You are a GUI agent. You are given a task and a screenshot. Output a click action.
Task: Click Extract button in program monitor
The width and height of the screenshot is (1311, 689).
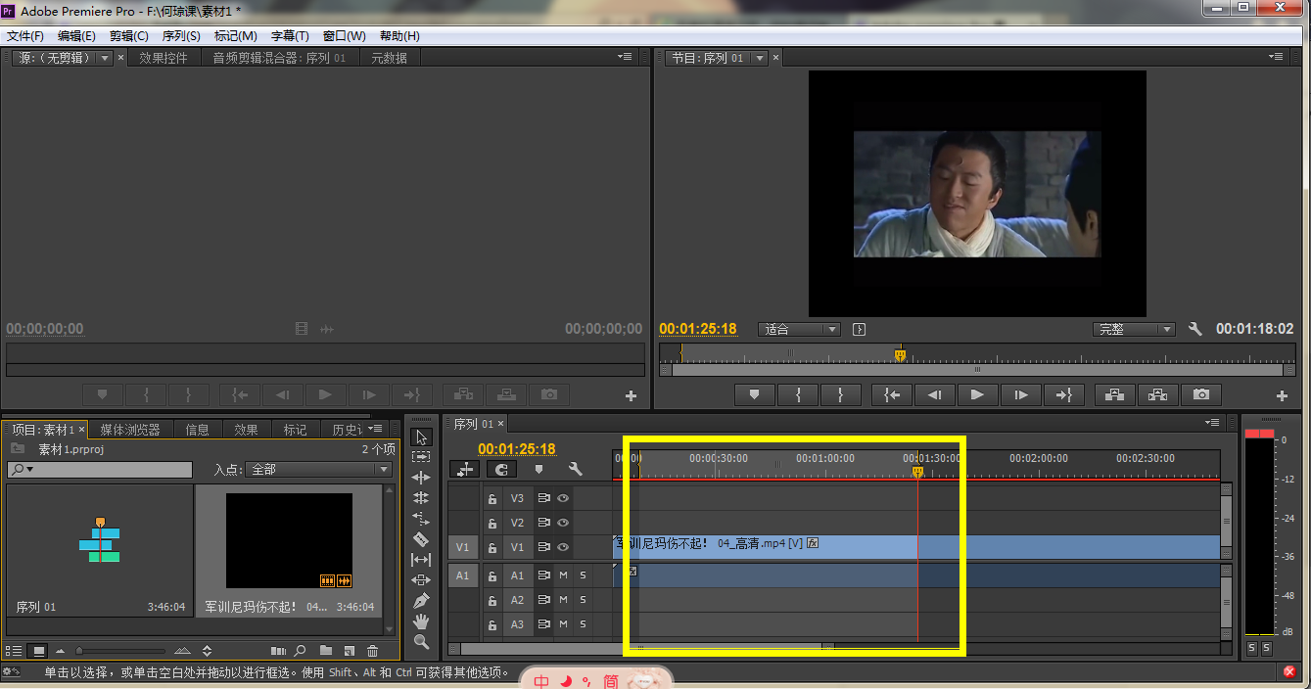pyautogui.click(x=1157, y=395)
